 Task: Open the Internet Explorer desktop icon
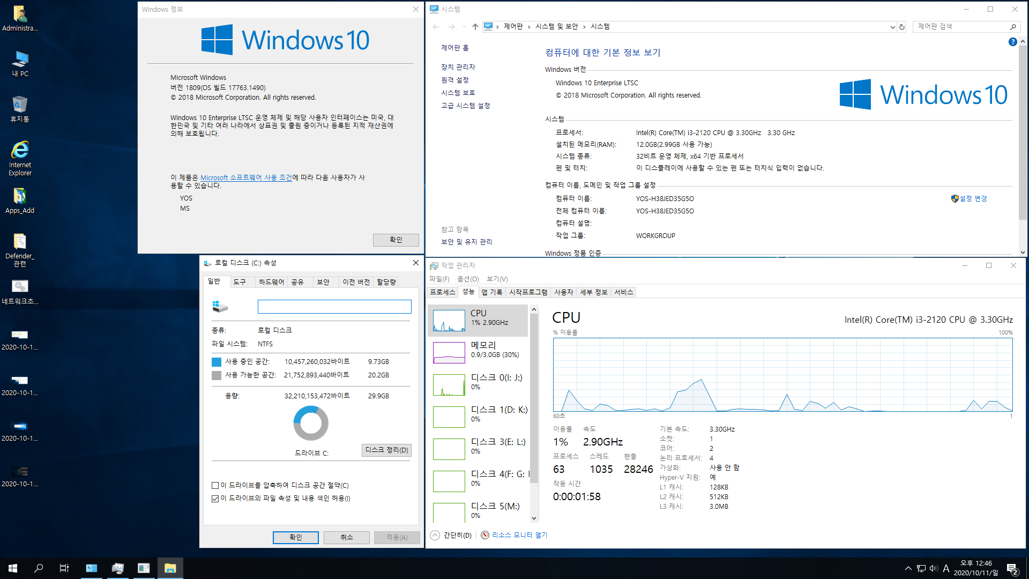[x=20, y=151]
